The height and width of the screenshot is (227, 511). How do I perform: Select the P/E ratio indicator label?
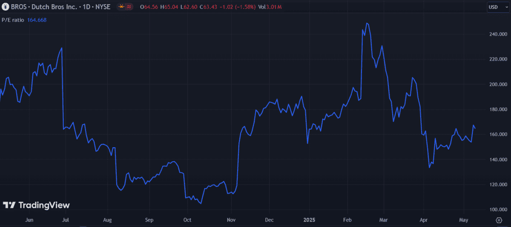pyautogui.click(x=13, y=20)
